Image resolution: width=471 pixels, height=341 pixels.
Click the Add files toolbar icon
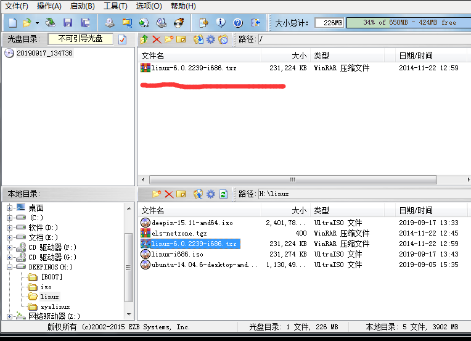coord(203,23)
